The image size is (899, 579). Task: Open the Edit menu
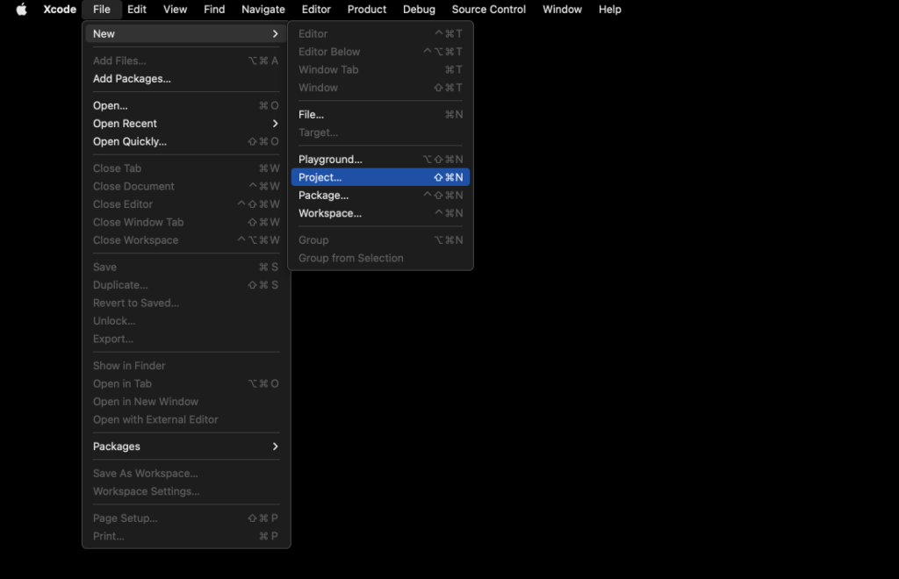click(x=136, y=9)
